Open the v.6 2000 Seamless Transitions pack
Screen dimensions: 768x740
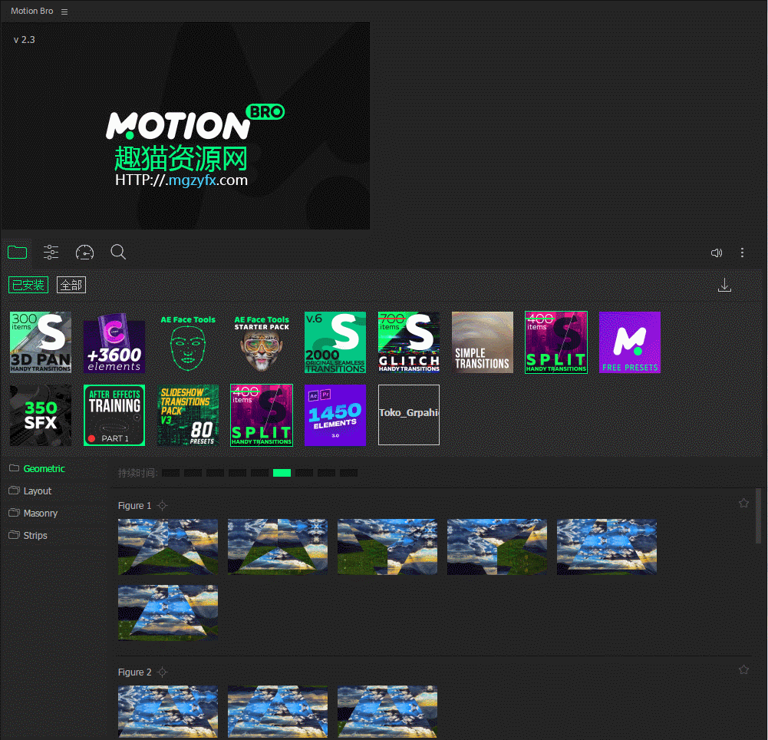(335, 342)
